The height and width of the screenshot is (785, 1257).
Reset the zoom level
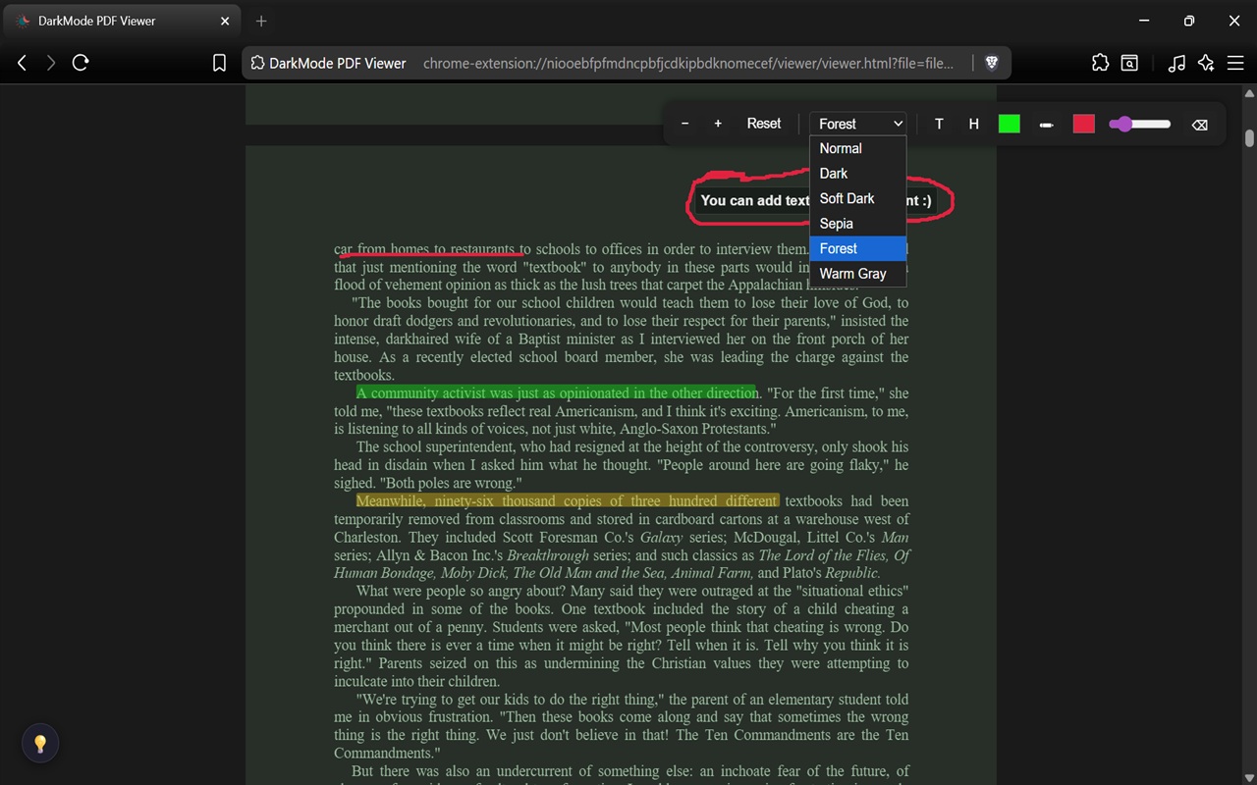point(764,124)
